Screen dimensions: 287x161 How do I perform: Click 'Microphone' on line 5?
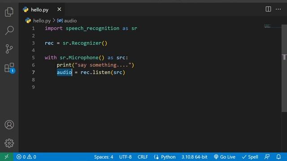pos(83,58)
